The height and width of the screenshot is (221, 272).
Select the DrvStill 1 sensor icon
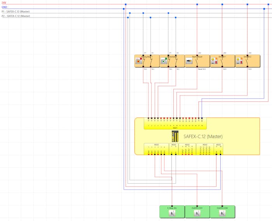(214, 61)
